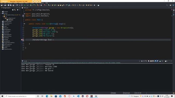Toggle Link with Editor in Package Explorer
Image resolution: width=175 pixels, height=98 pixels.
click(15, 10)
